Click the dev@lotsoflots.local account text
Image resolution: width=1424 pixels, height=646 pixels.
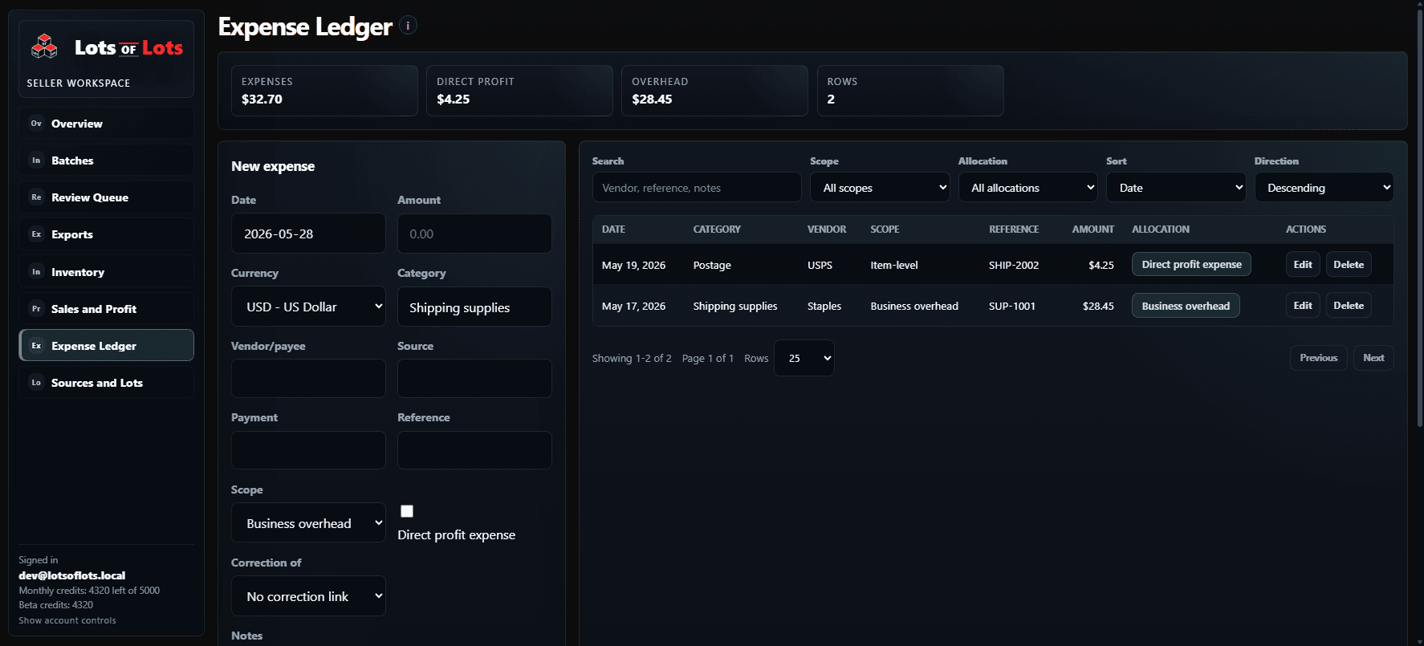click(x=72, y=575)
